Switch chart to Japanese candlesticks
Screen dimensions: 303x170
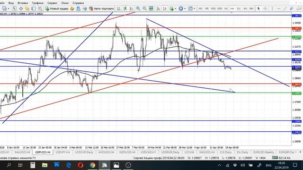[125, 8]
